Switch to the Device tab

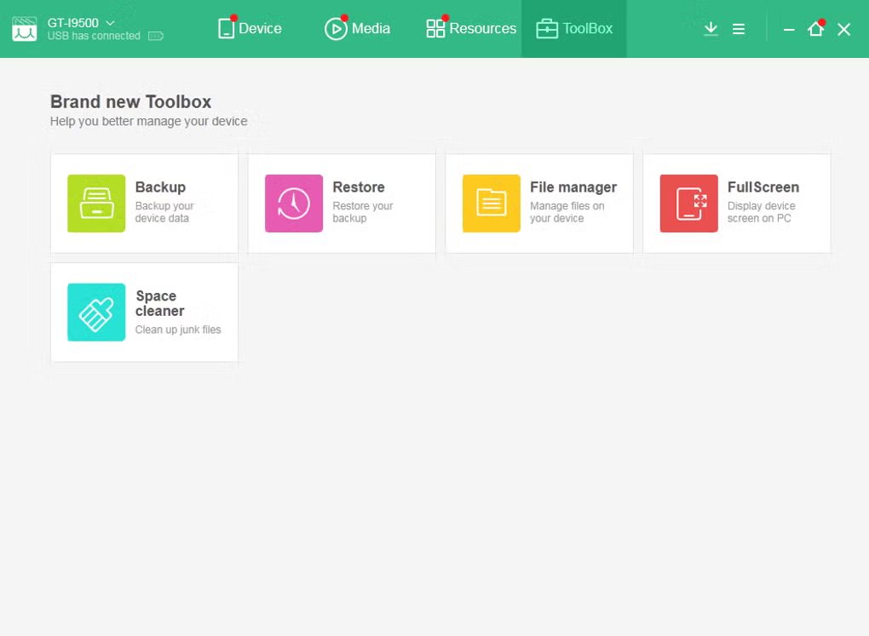coord(250,29)
